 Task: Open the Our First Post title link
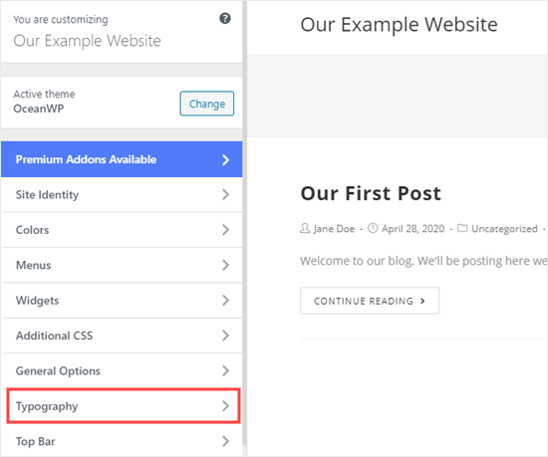pos(371,193)
